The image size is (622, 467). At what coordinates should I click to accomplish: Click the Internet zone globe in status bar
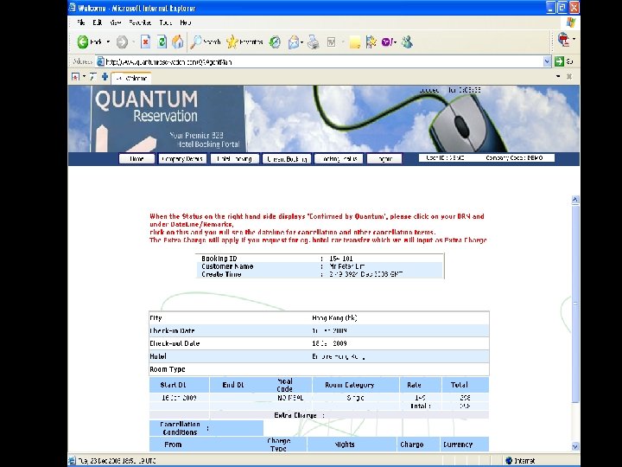[x=509, y=461]
